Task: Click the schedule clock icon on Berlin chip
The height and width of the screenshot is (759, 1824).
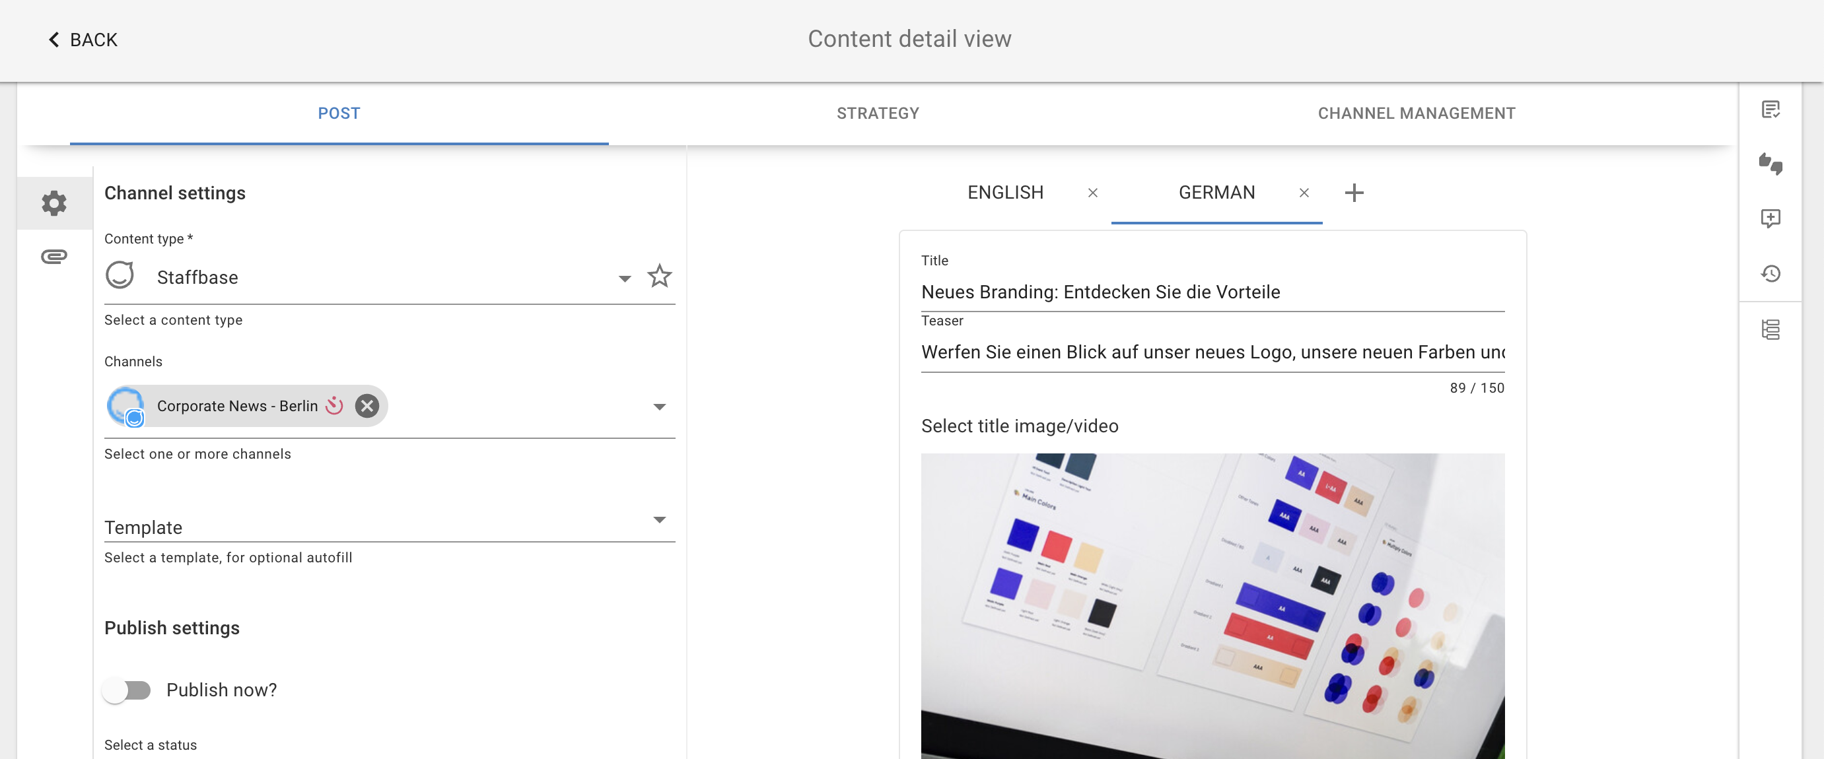Action: (334, 405)
